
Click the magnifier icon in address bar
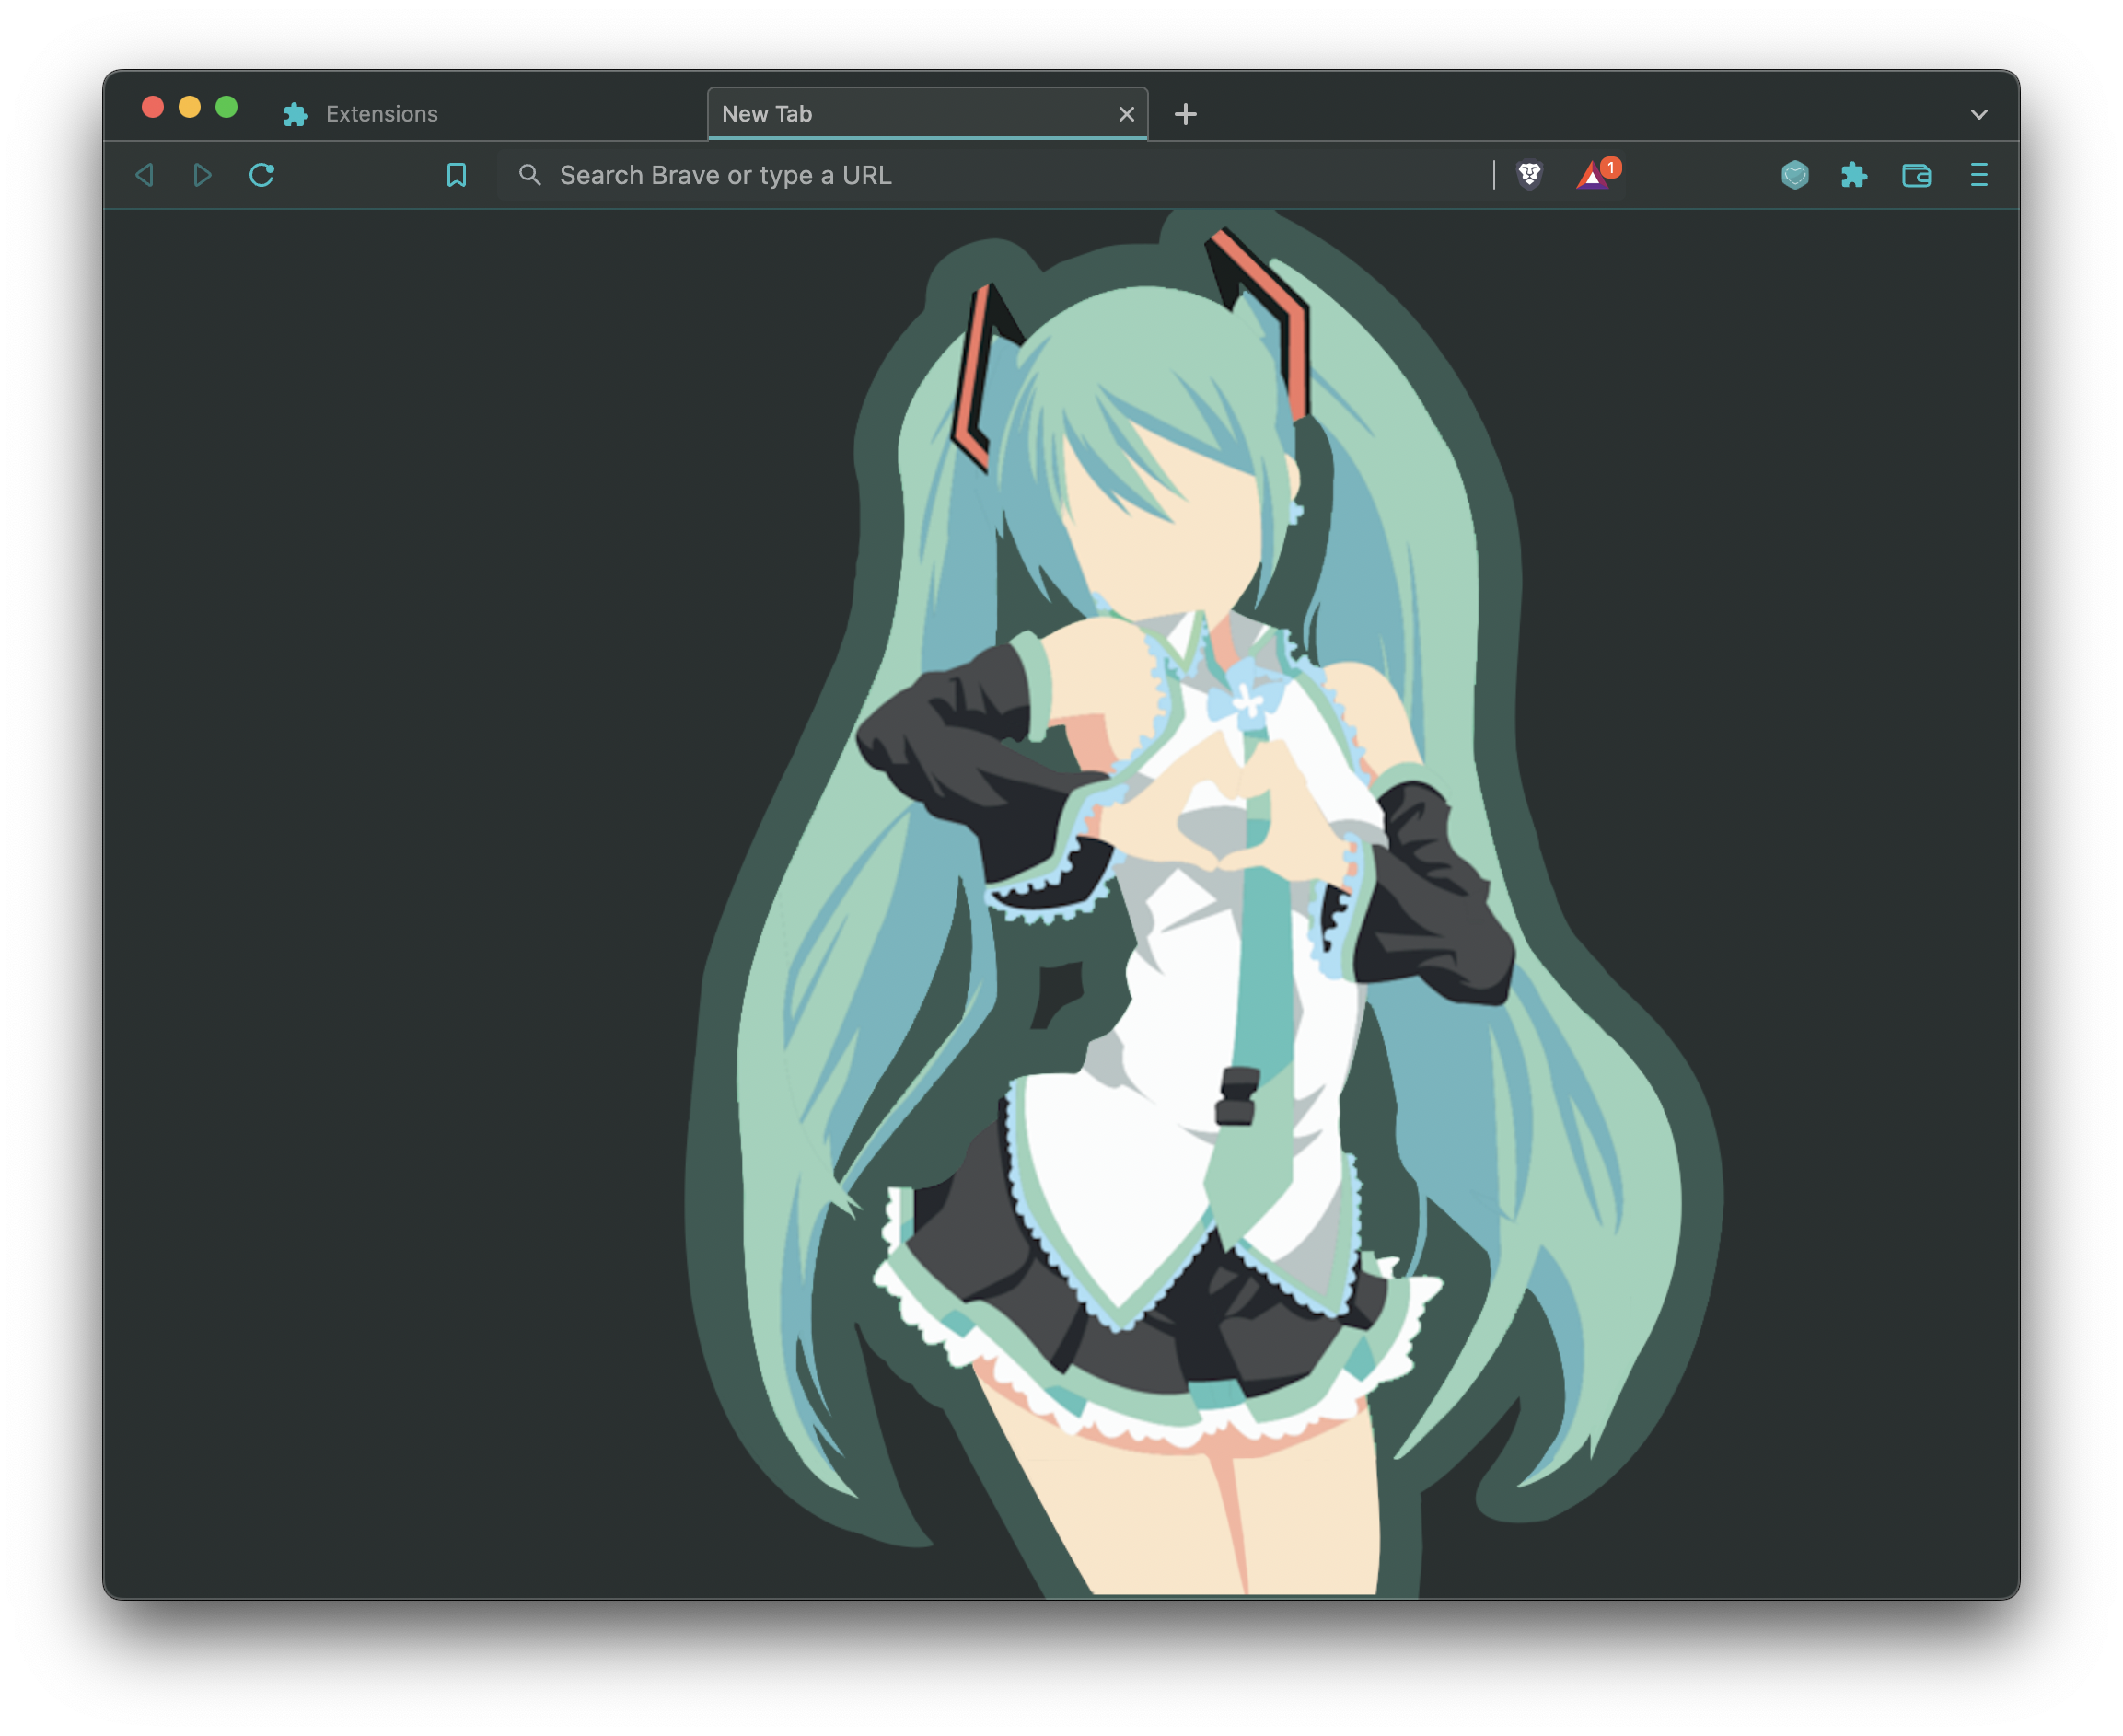tap(530, 175)
